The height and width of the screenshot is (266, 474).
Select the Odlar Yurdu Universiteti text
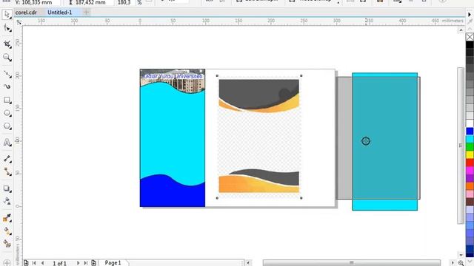(173, 76)
